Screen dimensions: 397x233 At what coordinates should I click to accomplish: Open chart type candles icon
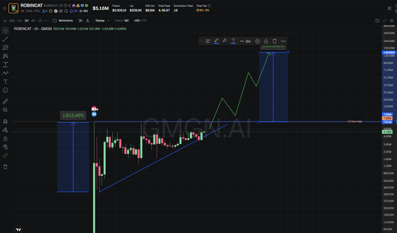[80, 21]
